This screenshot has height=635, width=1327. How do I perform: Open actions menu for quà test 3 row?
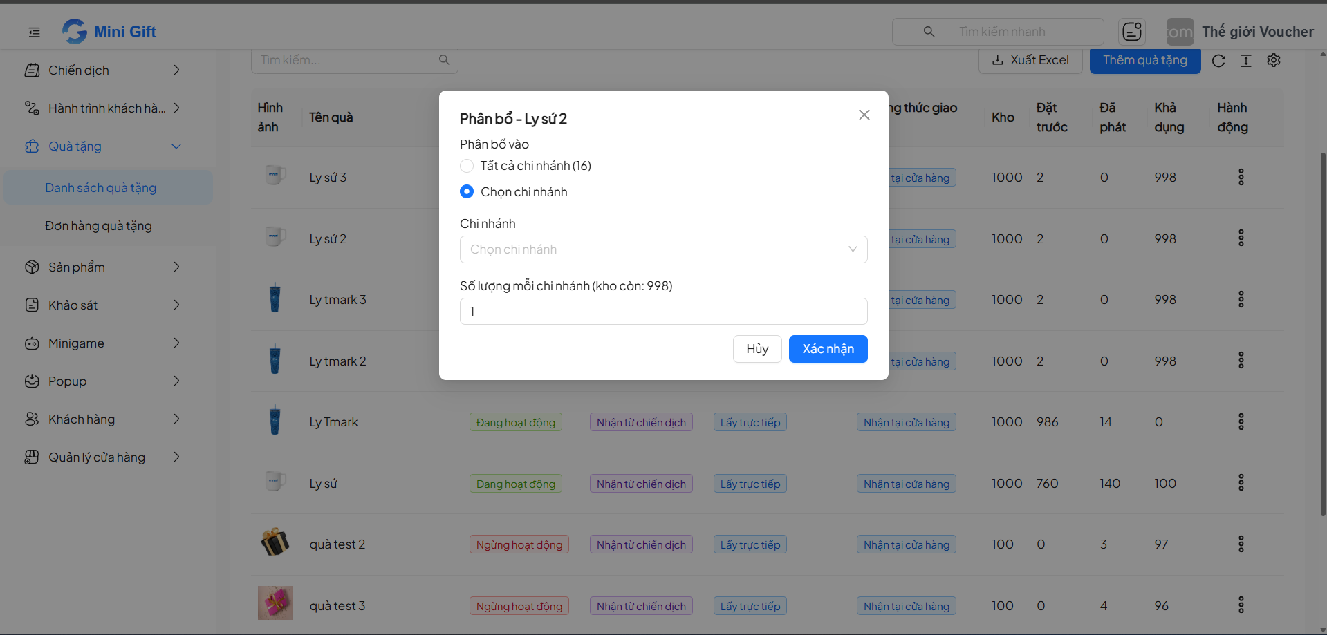(1241, 605)
